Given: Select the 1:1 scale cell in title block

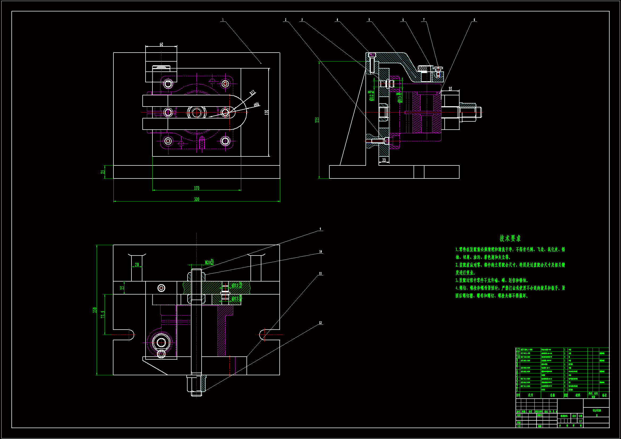Looking at the screenshot, I should (x=580, y=421).
